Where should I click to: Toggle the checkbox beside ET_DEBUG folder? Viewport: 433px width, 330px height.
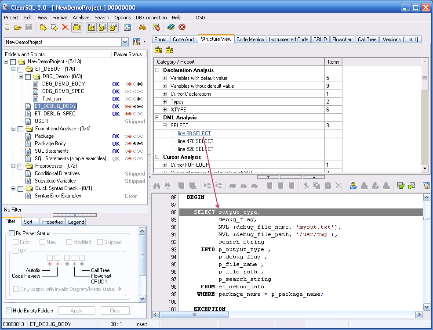tap(19, 69)
